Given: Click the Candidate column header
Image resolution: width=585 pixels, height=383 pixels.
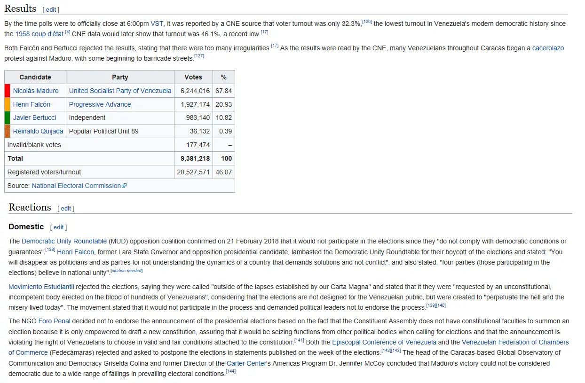Looking at the screenshot, I should pyautogui.click(x=35, y=77).
